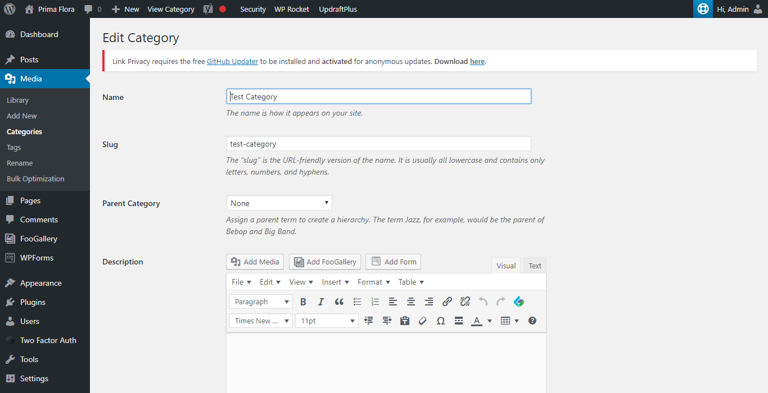768x393 pixels.
Task: Open the comments bubble in admin bar
Action: 93,9
